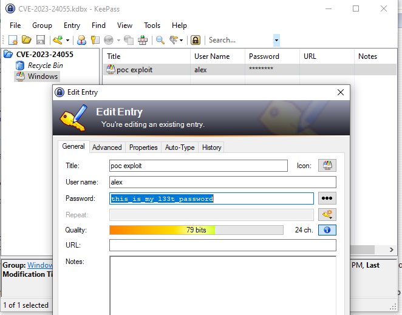
Task: Open the View menu
Action: 124,25
